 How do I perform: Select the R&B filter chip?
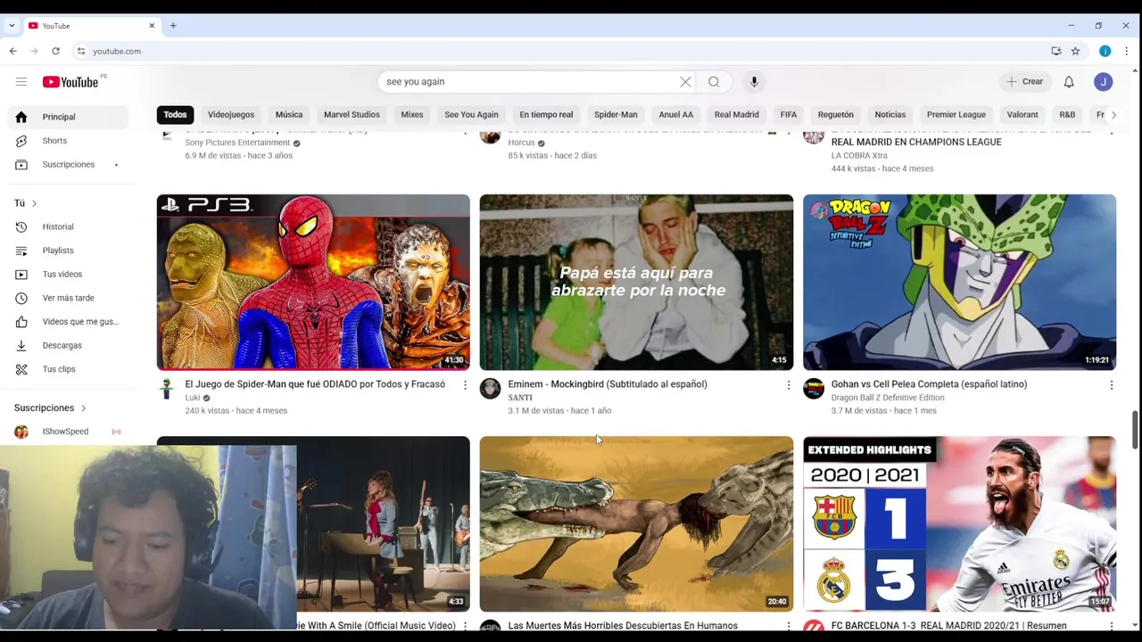pos(1067,115)
